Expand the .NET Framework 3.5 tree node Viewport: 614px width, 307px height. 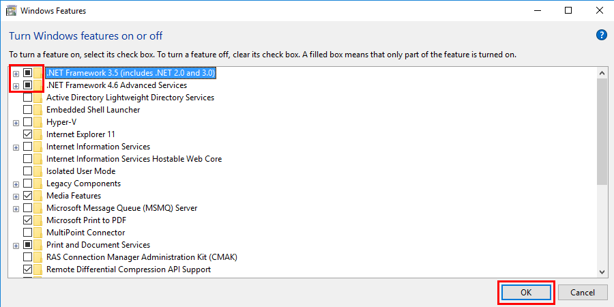pyautogui.click(x=16, y=73)
